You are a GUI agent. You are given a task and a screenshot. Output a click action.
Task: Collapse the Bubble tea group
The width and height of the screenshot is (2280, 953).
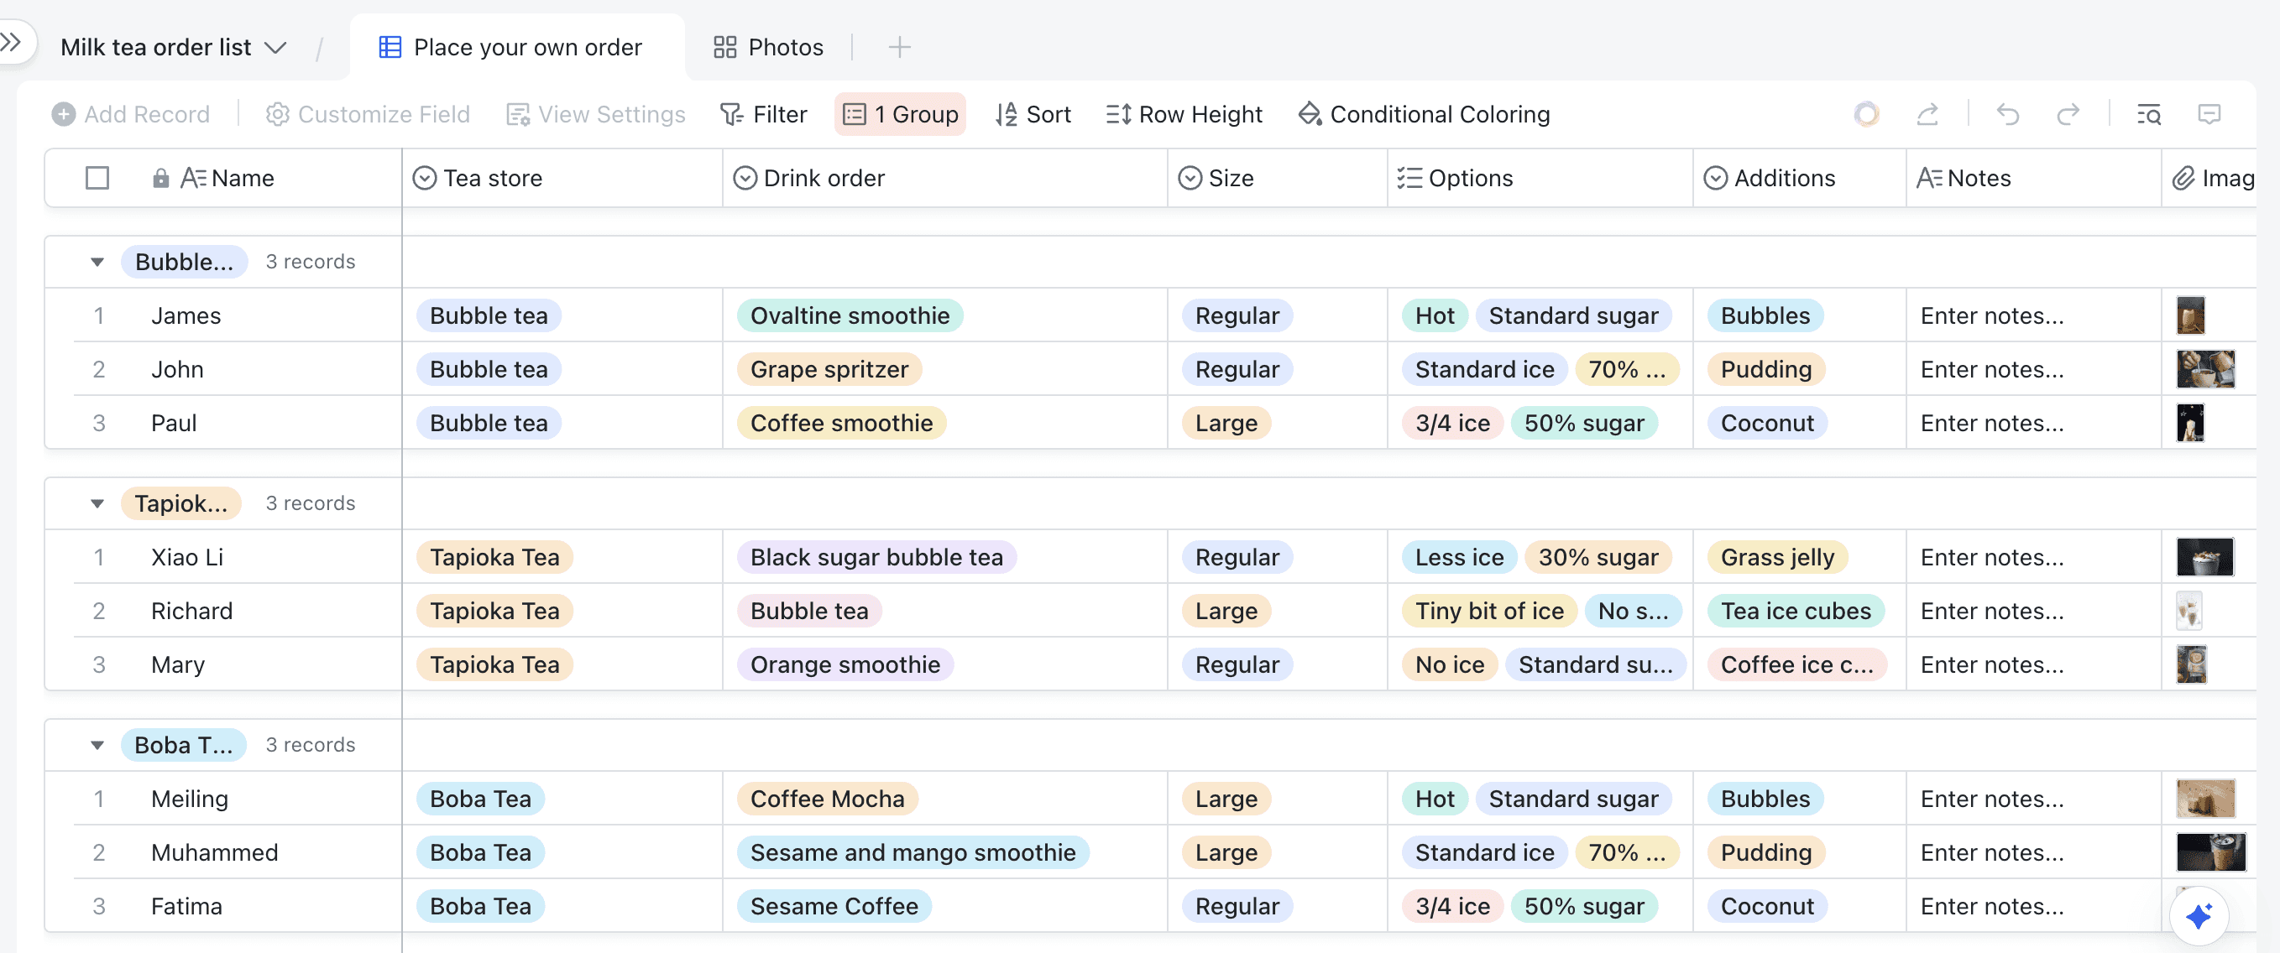pos(97,262)
